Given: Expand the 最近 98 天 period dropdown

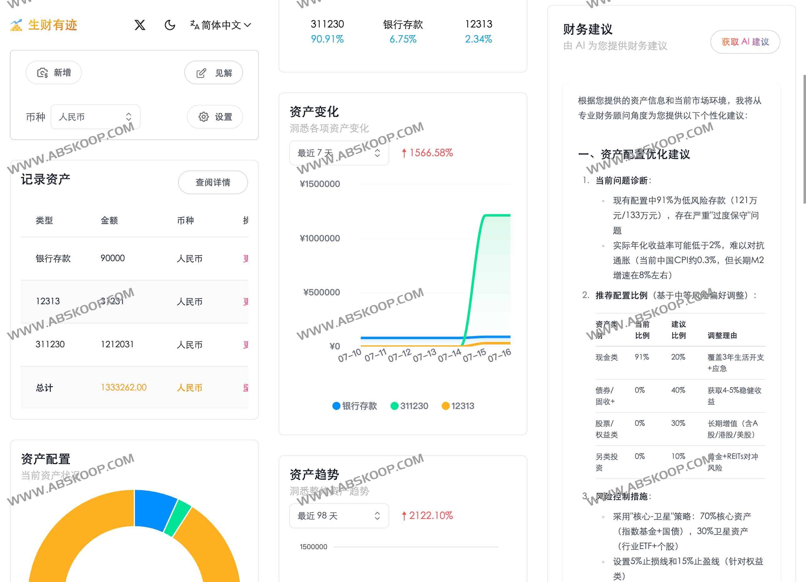Looking at the screenshot, I should (x=339, y=515).
